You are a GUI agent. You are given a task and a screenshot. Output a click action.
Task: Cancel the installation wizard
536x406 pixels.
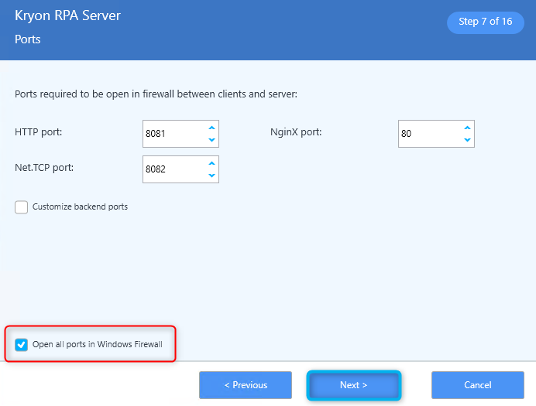[x=477, y=385]
